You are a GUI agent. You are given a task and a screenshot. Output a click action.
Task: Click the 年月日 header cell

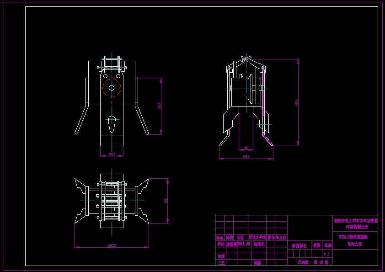(x=281, y=237)
